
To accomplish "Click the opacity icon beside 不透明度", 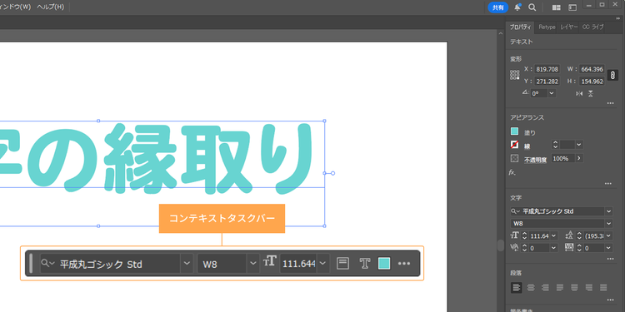I will [x=515, y=158].
